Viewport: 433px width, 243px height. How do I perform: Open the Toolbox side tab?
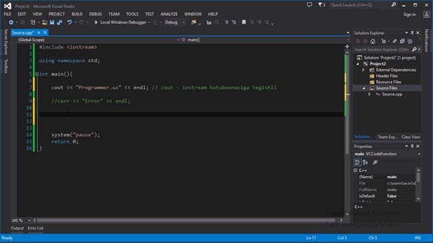pyautogui.click(x=6, y=66)
